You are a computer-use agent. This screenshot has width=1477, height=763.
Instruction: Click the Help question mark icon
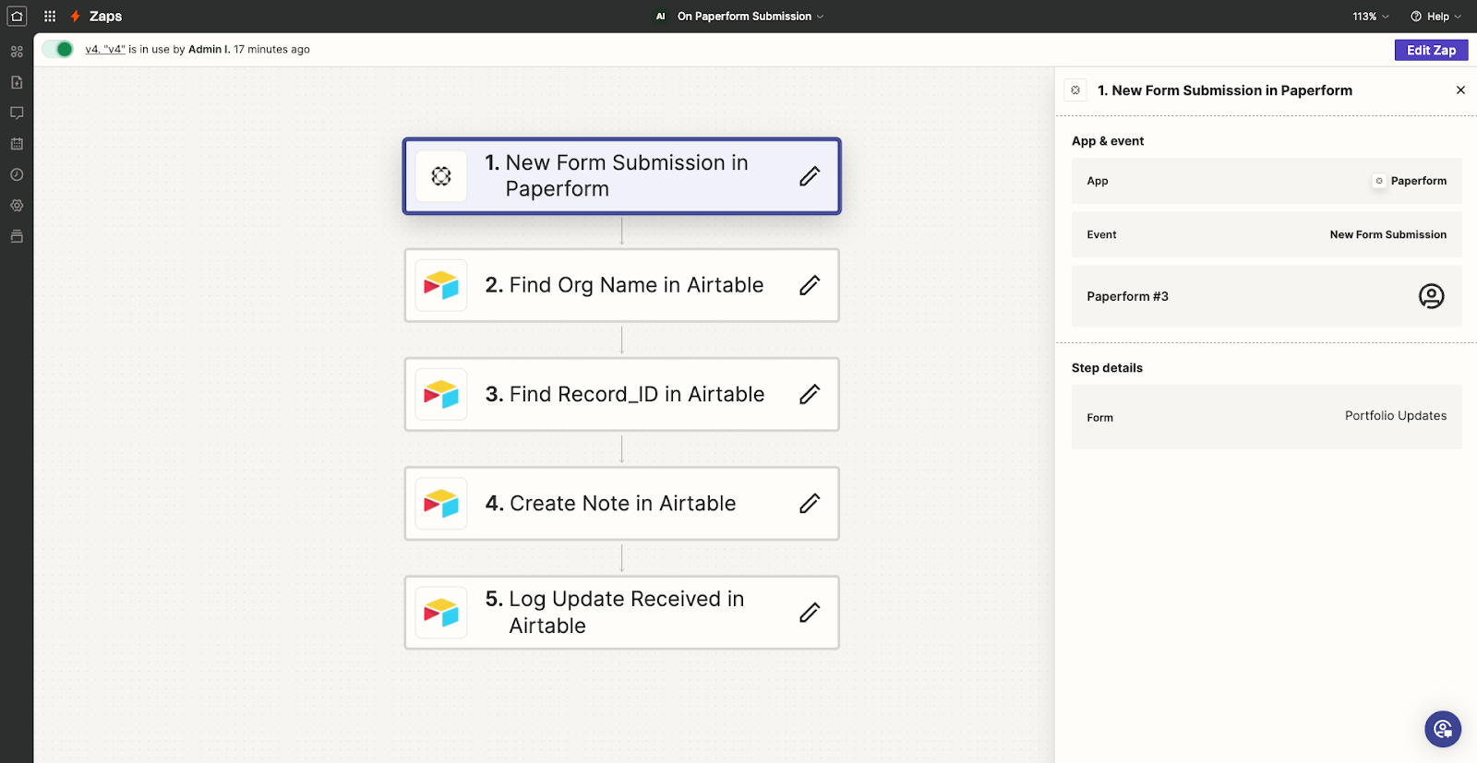[1416, 17]
